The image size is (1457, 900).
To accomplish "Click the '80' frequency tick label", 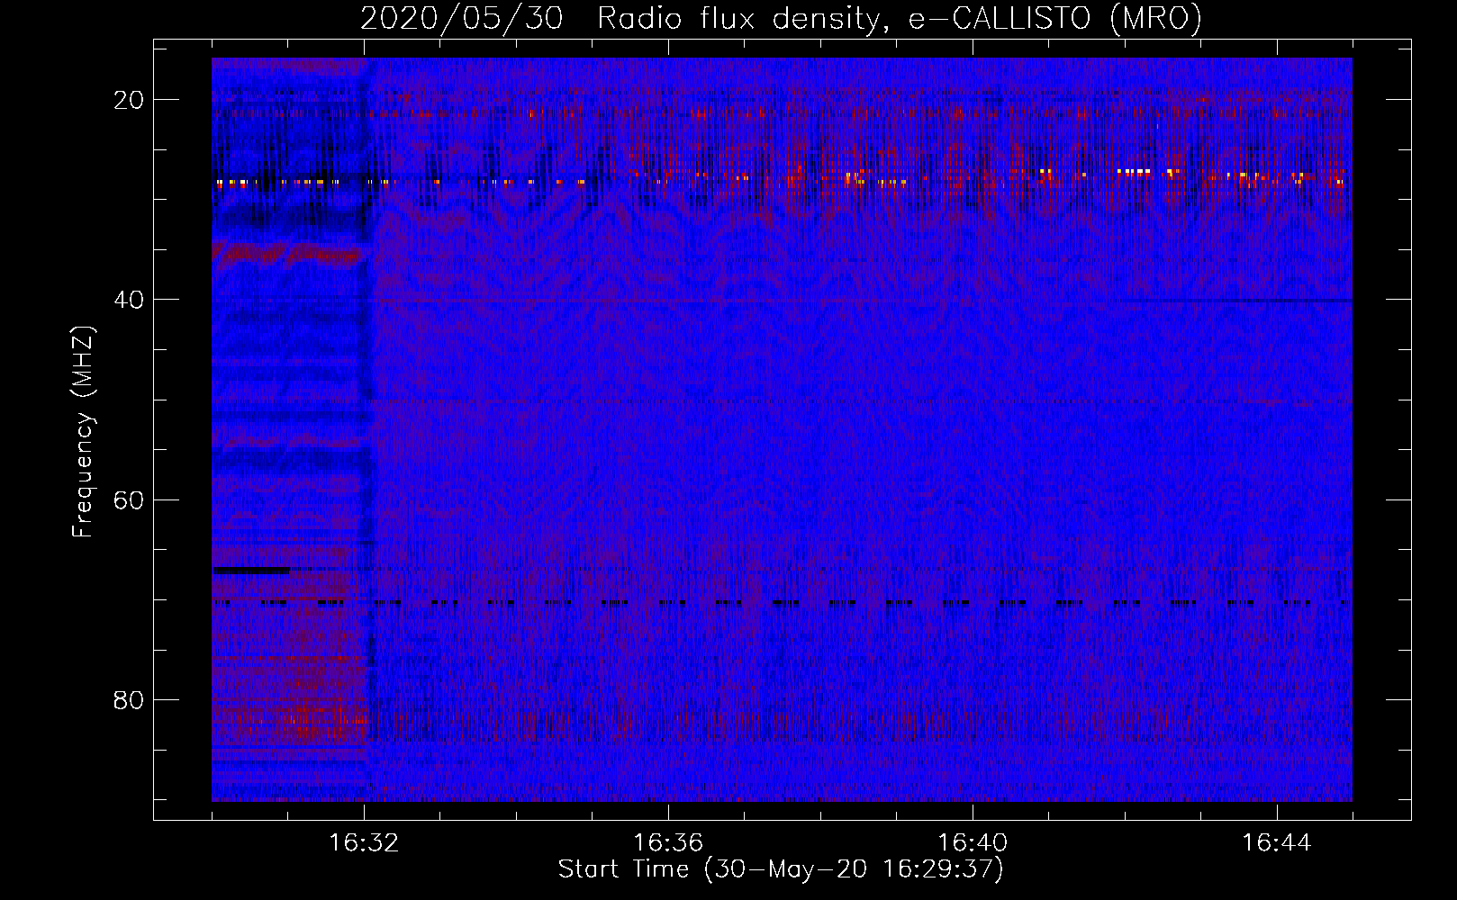I will coord(129,700).
